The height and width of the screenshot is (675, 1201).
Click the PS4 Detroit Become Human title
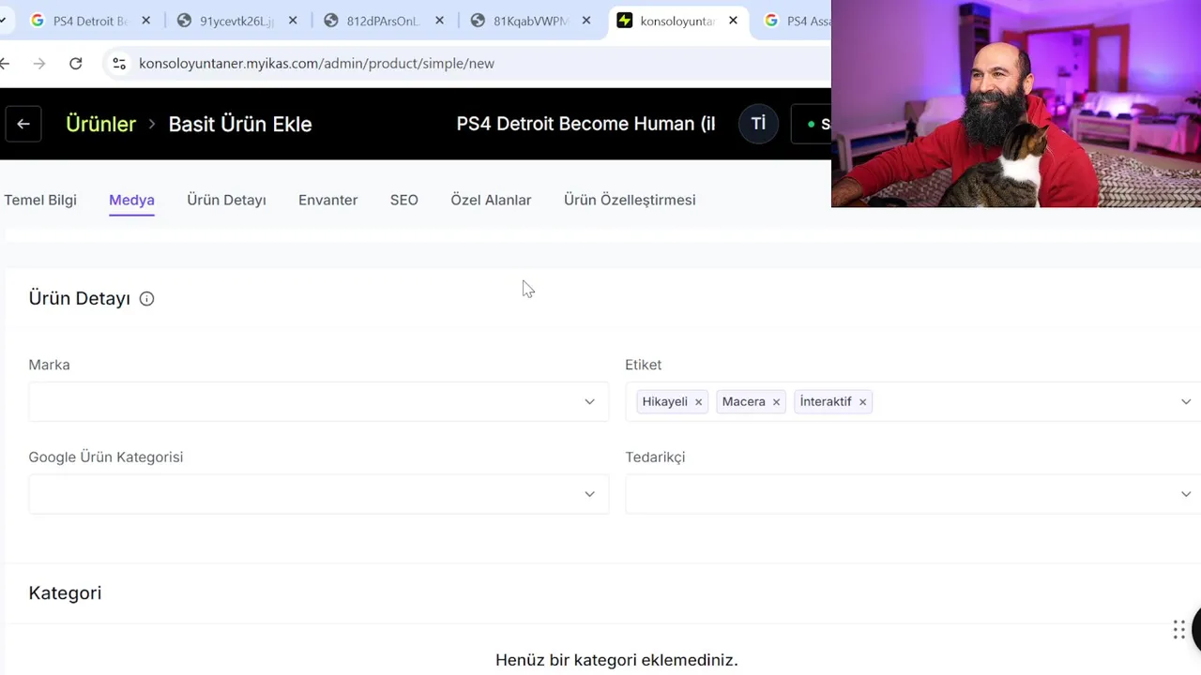pos(585,124)
